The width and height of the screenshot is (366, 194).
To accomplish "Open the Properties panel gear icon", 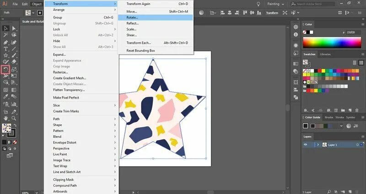I will (x=296, y=27).
